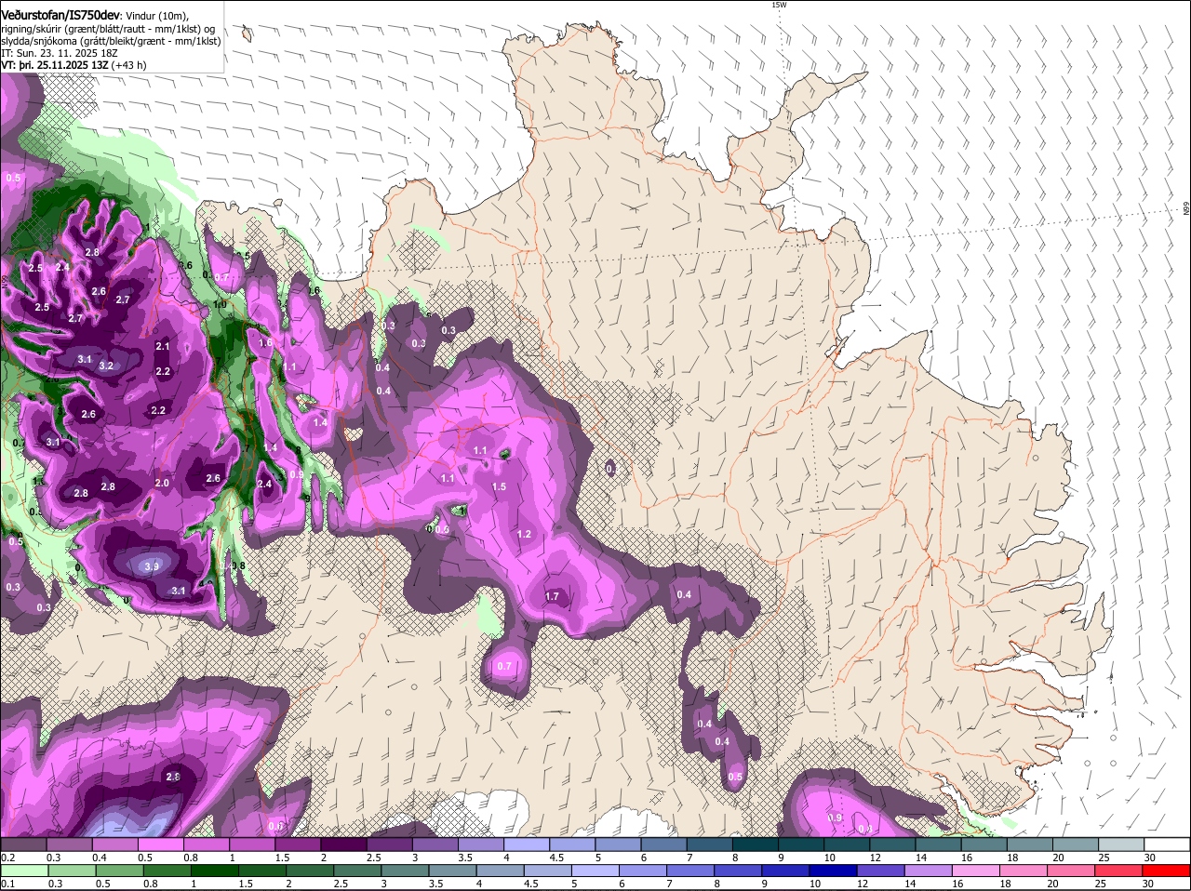Click the 15W longitude label
1191x891 pixels.
click(x=779, y=5)
